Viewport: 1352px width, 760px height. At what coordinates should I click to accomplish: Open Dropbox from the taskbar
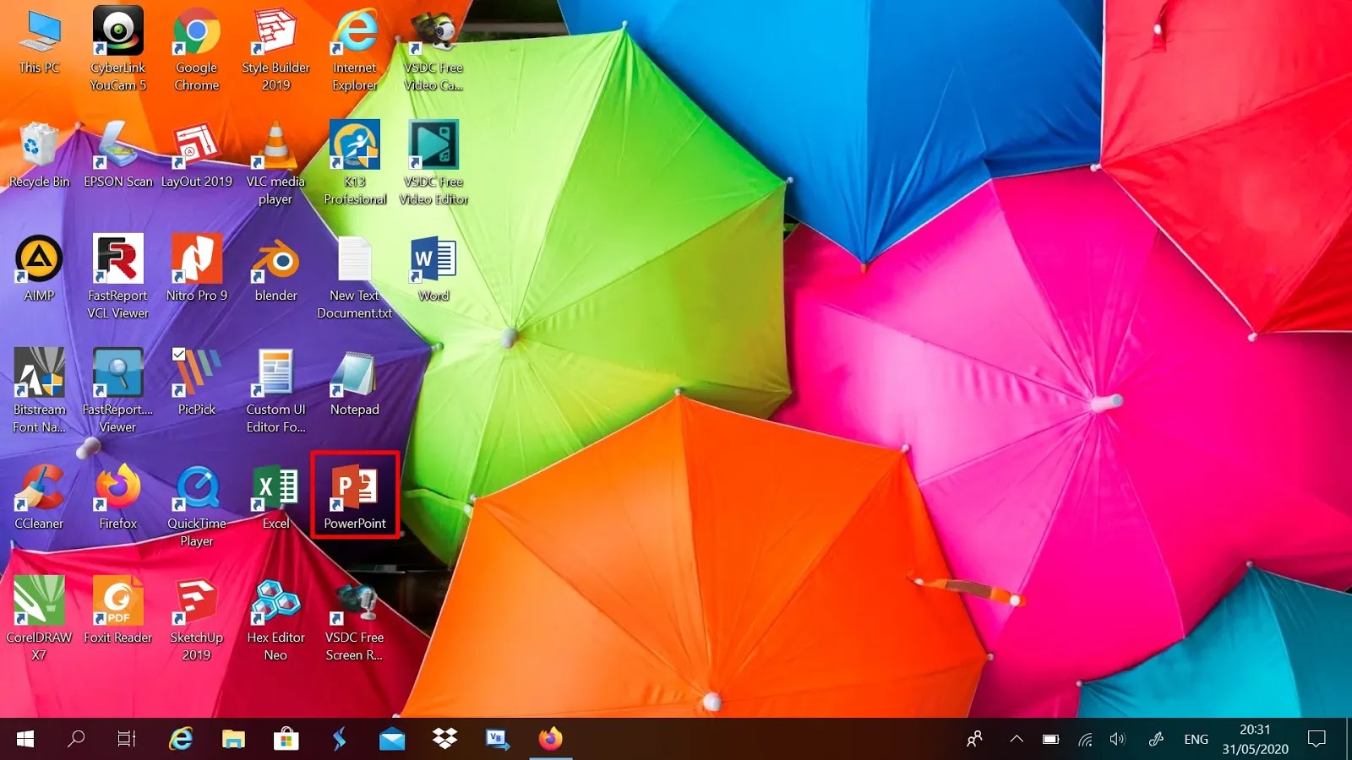tap(444, 739)
